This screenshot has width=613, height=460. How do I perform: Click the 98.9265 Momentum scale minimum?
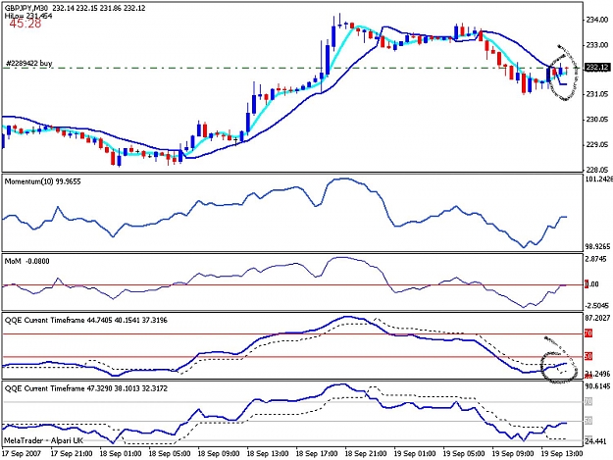(597, 247)
